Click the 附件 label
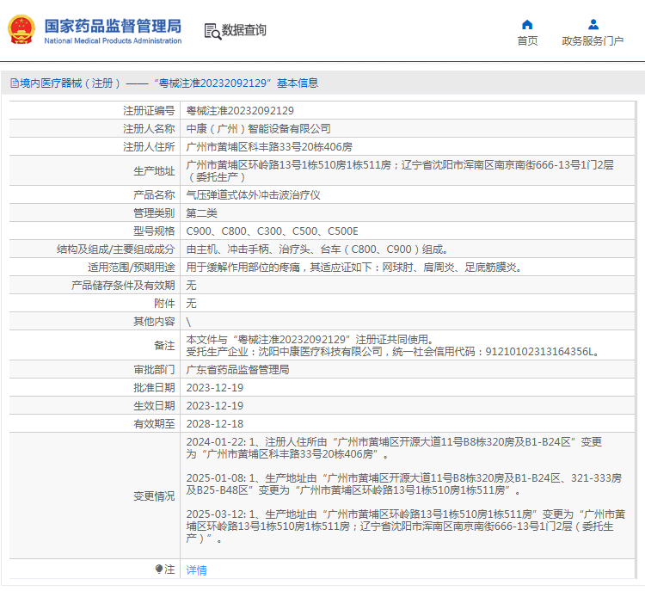Screen dimensions: 645x591 (x=164, y=304)
